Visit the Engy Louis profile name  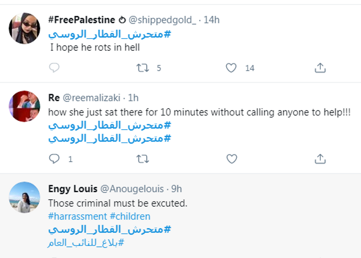[x=73, y=189]
